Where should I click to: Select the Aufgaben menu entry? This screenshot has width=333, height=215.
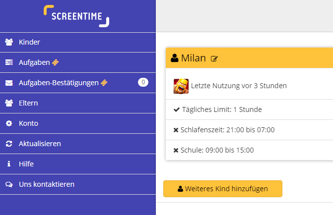[x=78, y=62]
